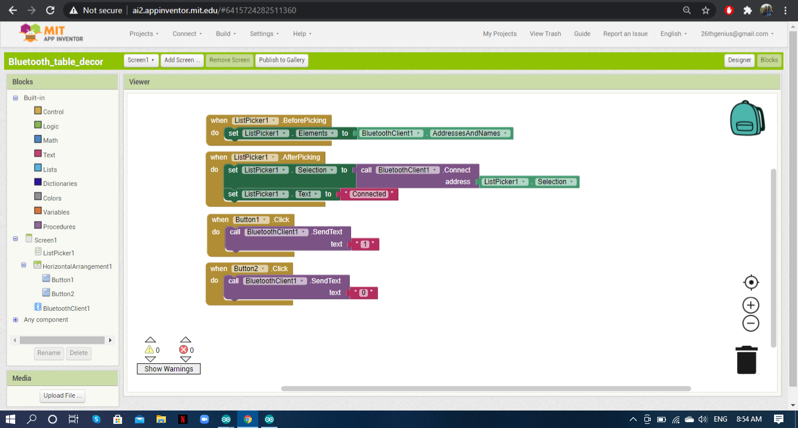This screenshot has height=428, width=798.
Task: Open the Connect menu
Action: [187, 34]
